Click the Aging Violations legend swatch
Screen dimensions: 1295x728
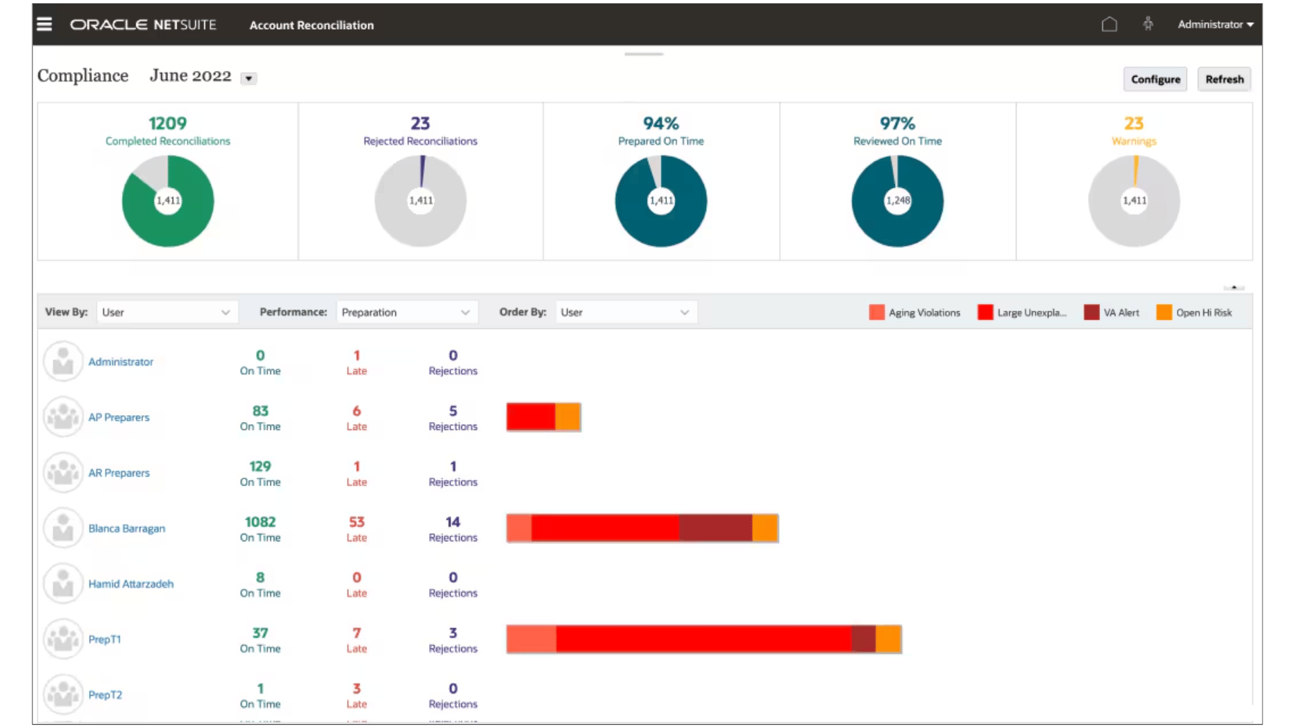coord(876,312)
